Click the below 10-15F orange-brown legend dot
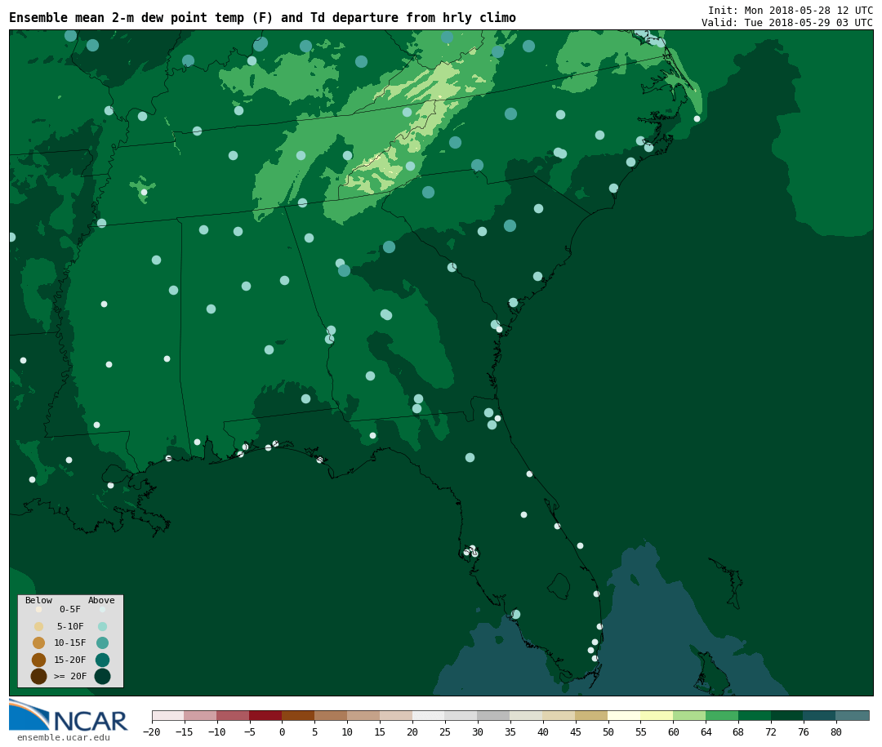The height and width of the screenshot is (747, 882). click(x=39, y=643)
